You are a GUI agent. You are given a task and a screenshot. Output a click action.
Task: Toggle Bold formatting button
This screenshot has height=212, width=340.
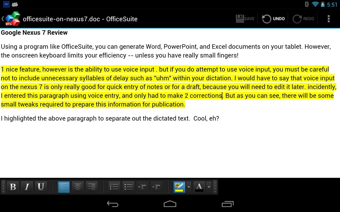coord(13,187)
